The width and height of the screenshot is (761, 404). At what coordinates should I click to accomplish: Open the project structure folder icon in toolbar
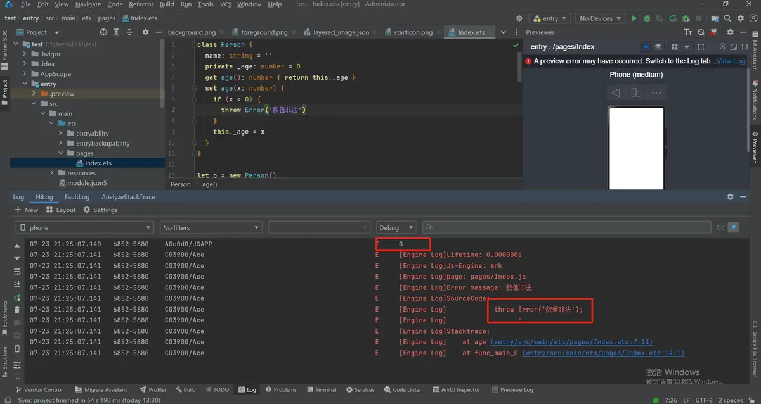coord(715,18)
